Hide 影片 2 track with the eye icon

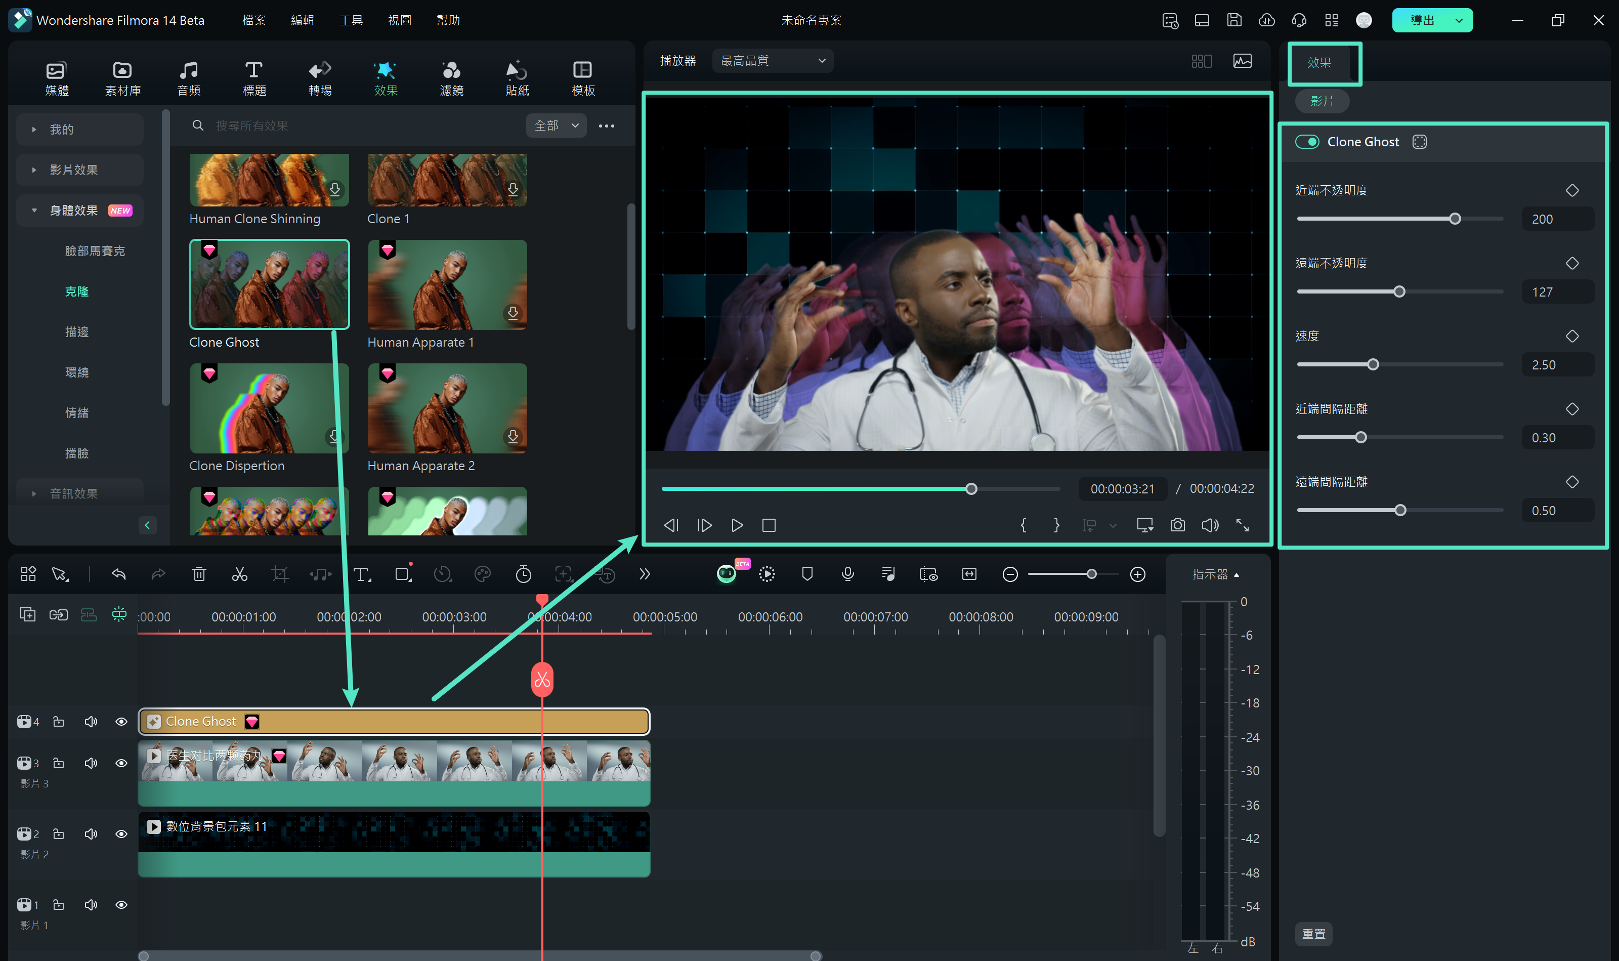(121, 833)
